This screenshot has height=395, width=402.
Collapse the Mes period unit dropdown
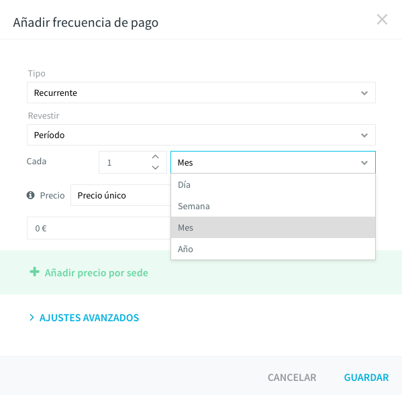273,162
